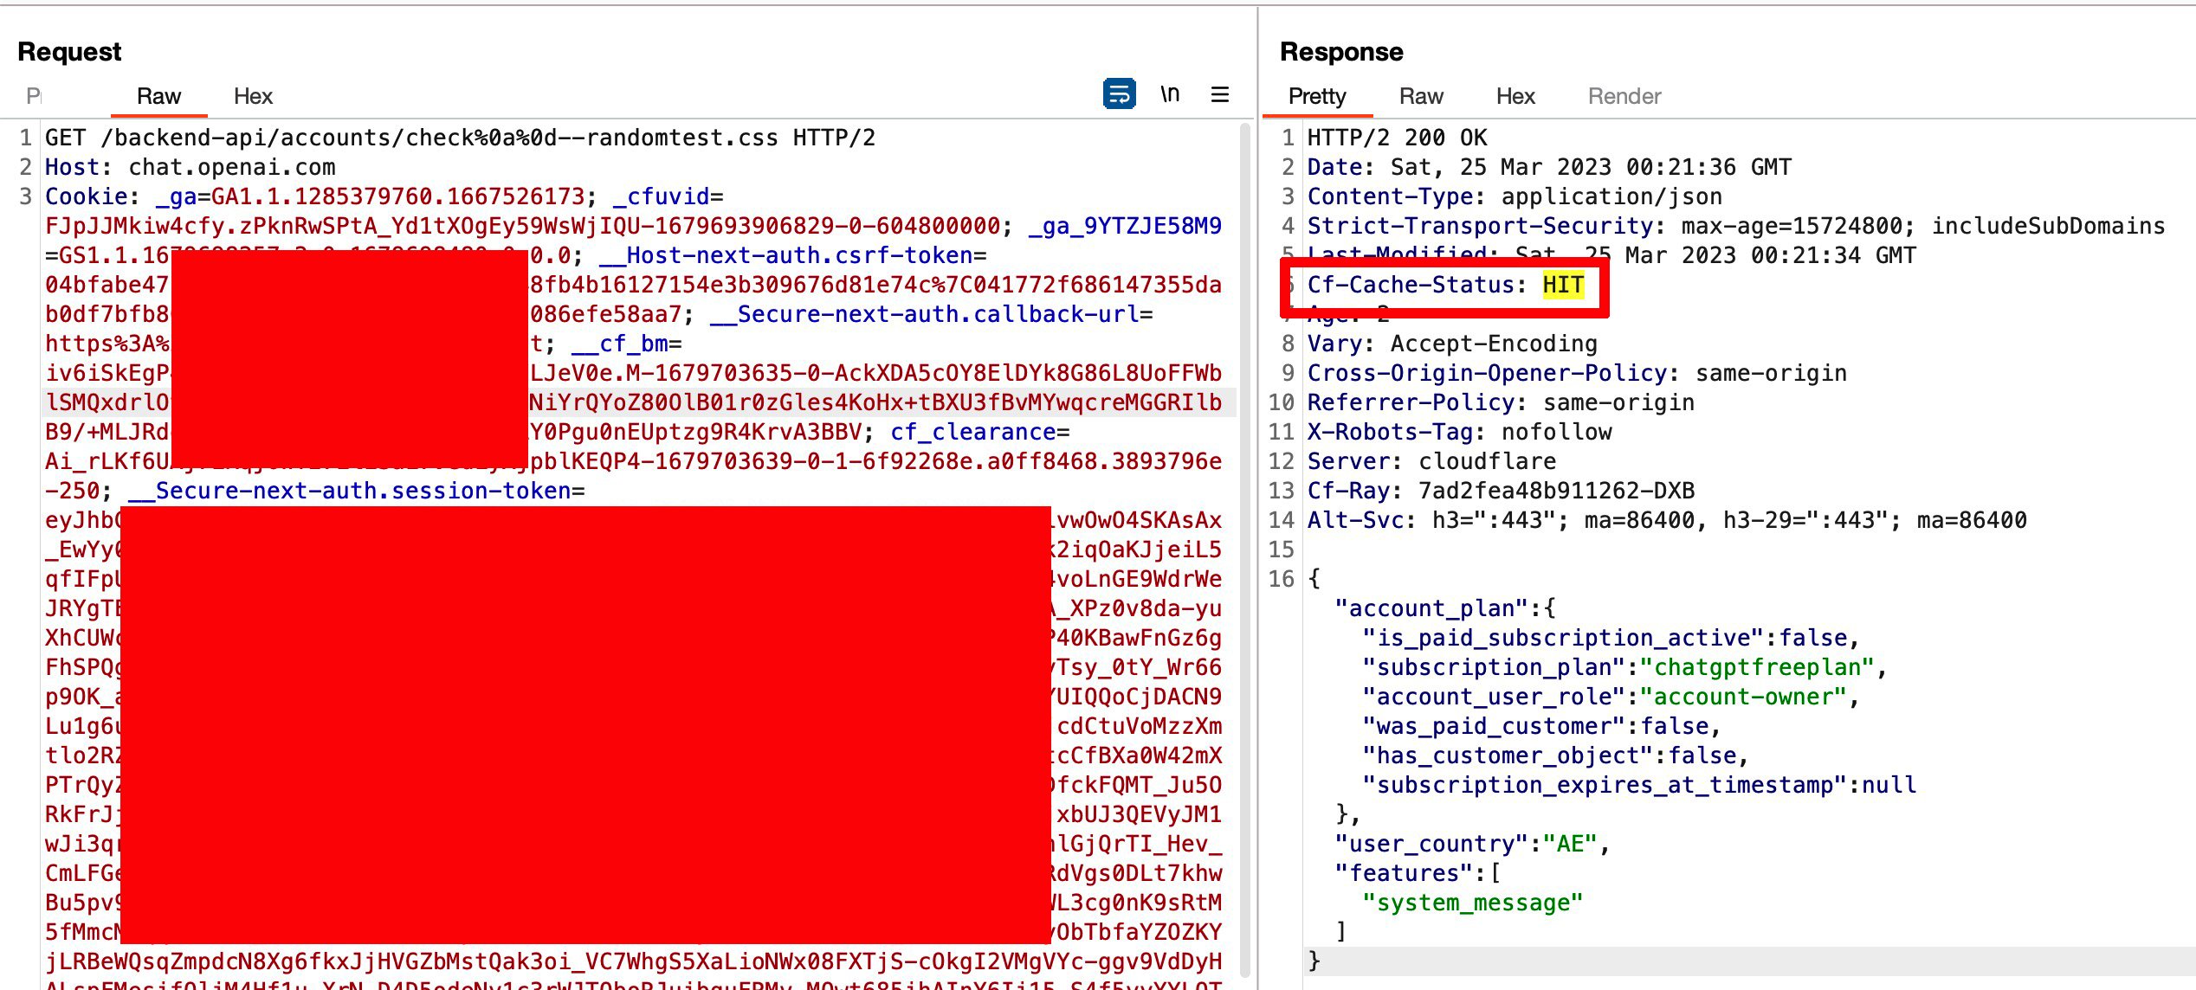Open the Request panel hamburger options menu
2196x990 pixels.
pos(1220,94)
